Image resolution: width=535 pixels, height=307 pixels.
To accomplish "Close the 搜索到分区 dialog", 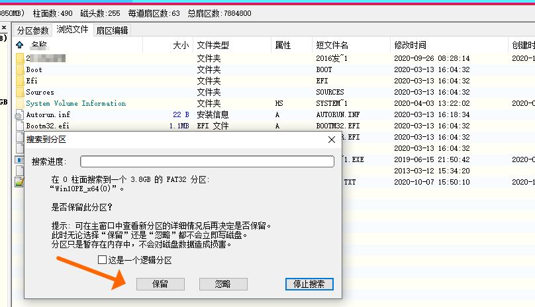I will click(331, 140).
